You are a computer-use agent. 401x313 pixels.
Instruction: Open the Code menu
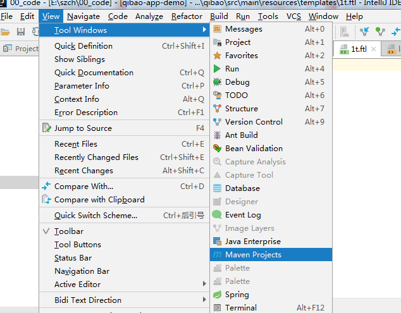pos(118,16)
